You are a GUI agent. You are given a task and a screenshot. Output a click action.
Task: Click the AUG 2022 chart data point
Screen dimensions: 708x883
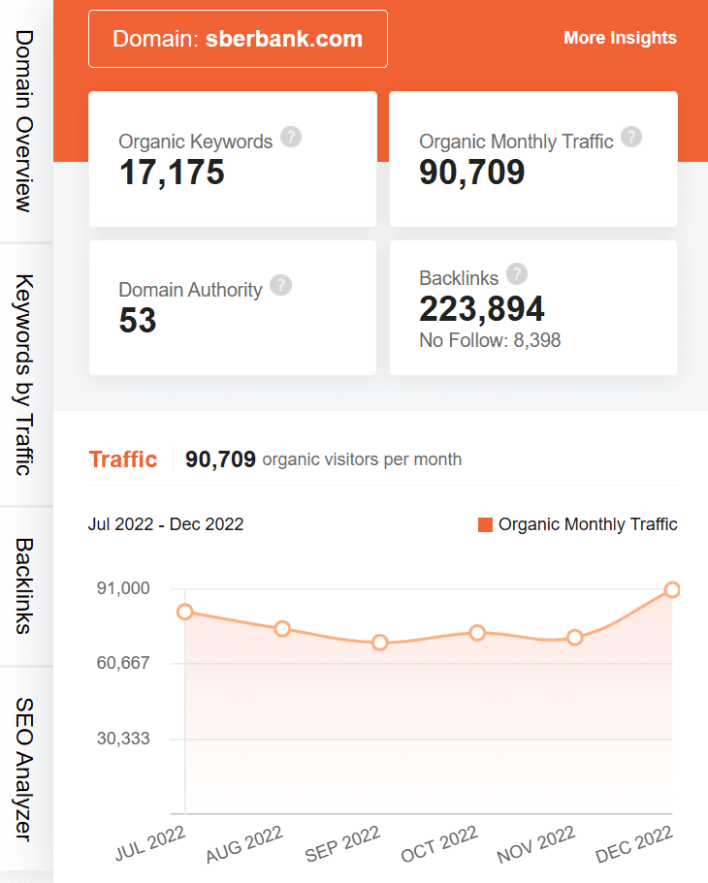tap(282, 629)
